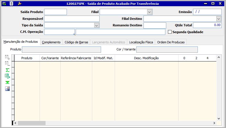Click the Id Modif. Mat. column header

click(103, 58)
